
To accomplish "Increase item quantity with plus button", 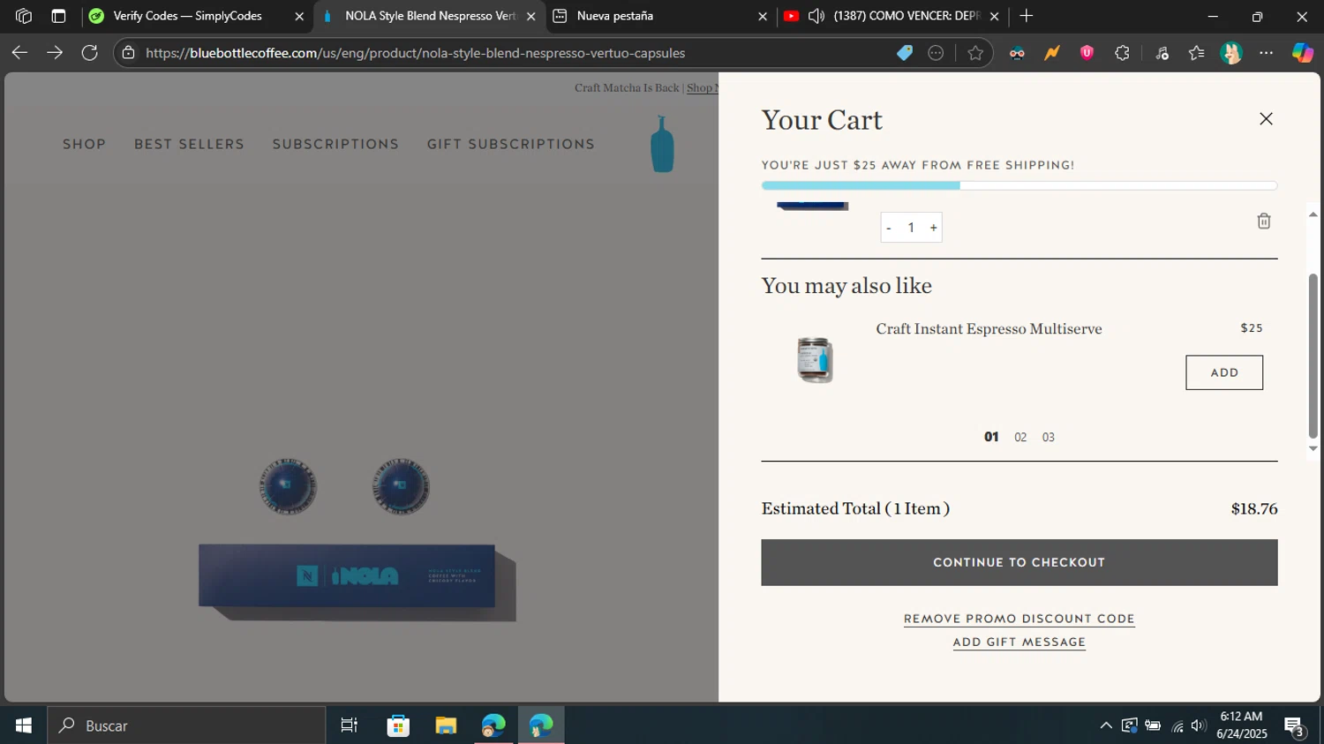I will point(933,228).
